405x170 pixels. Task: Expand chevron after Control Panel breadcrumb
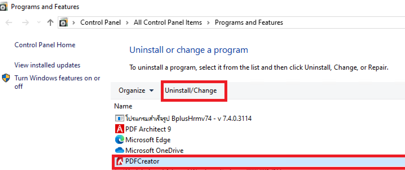tap(127, 23)
